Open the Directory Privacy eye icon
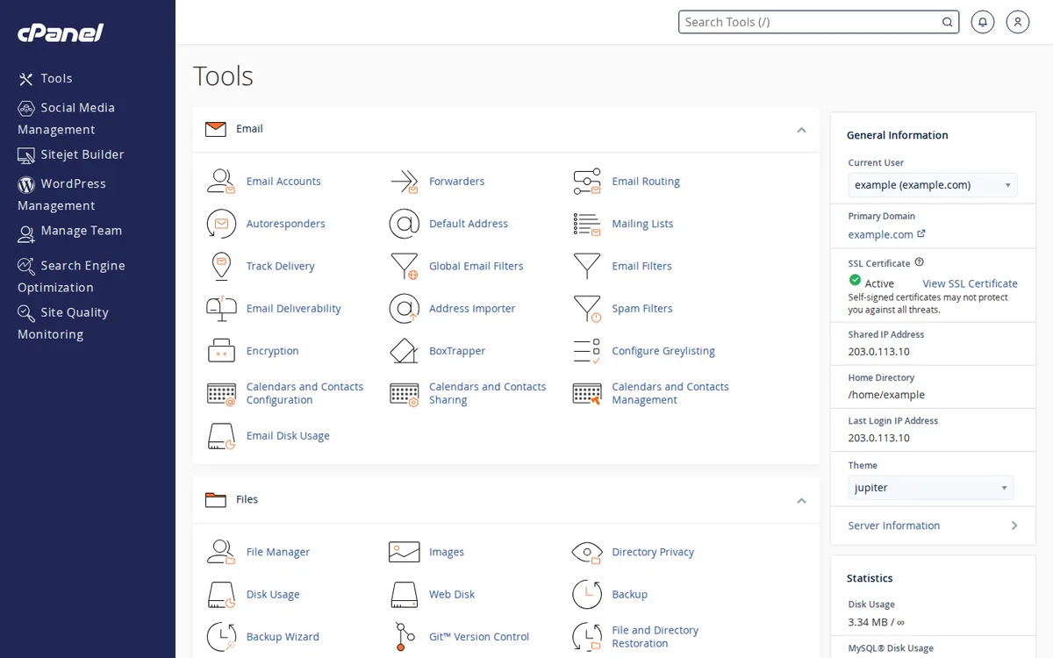This screenshot has width=1053, height=658. 586,552
